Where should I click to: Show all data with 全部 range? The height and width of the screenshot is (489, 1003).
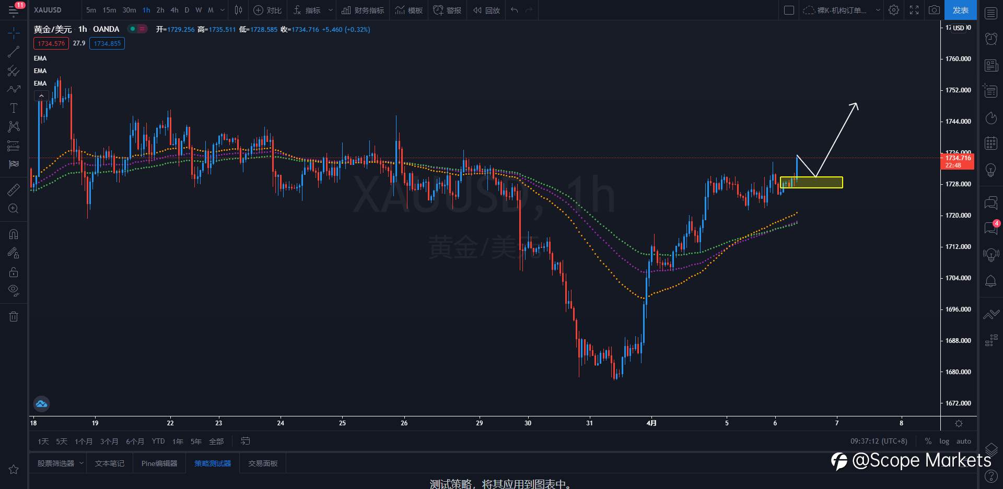pyautogui.click(x=216, y=442)
